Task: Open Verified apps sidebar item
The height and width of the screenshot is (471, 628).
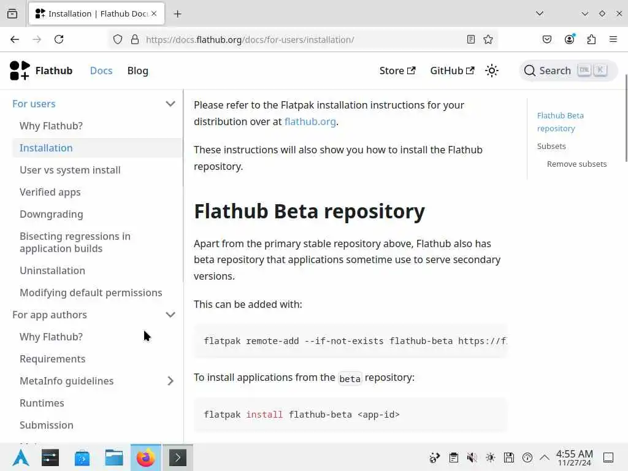Action: click(50, 192)
